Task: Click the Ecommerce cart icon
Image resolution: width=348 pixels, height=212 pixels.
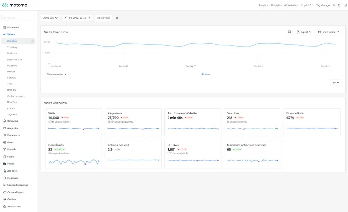Action: [x=5, y=135]
